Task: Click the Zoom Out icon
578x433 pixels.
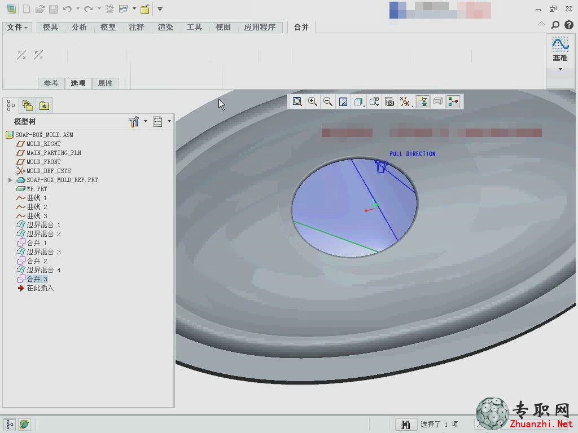Action: click(x=328, y=101)
